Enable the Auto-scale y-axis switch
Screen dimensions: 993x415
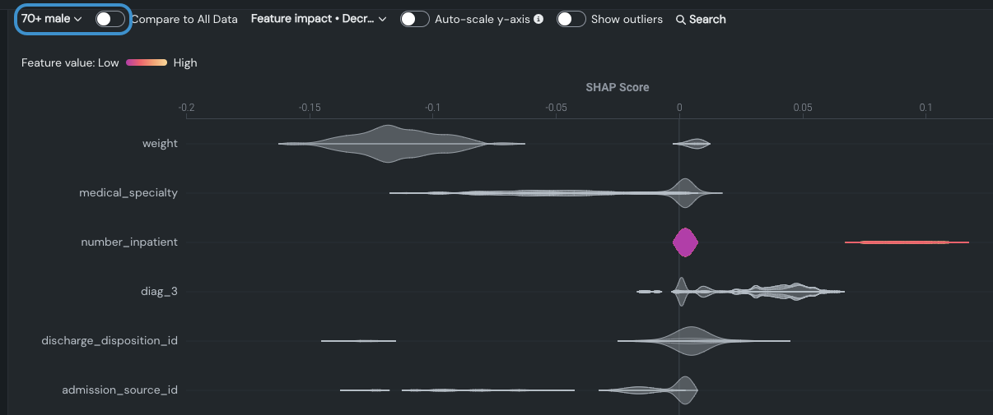[x=414, y=19]
